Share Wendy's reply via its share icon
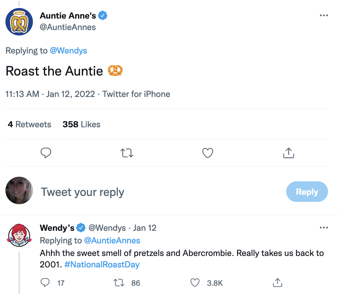Viewport: 338px width, 294px height. 277,283
